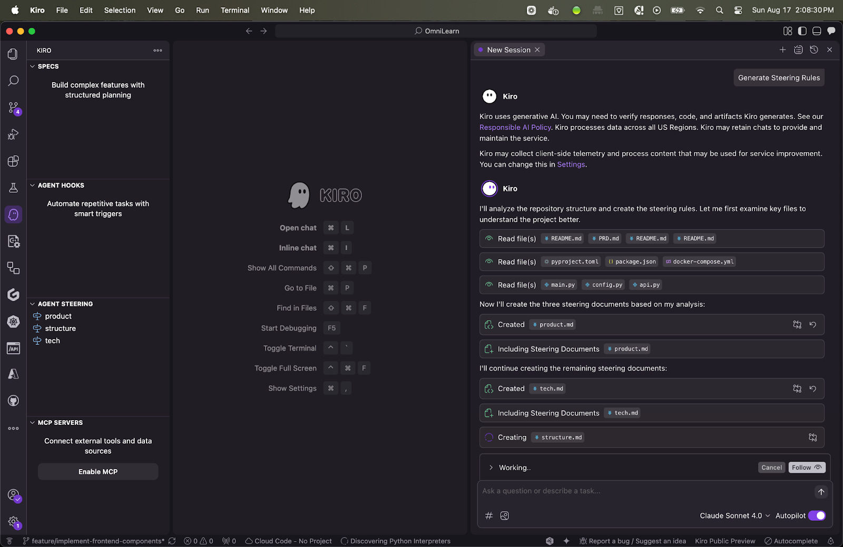Open Manage gear in activity bar
The image size is (843, 547).
click(x=13, y=522)
